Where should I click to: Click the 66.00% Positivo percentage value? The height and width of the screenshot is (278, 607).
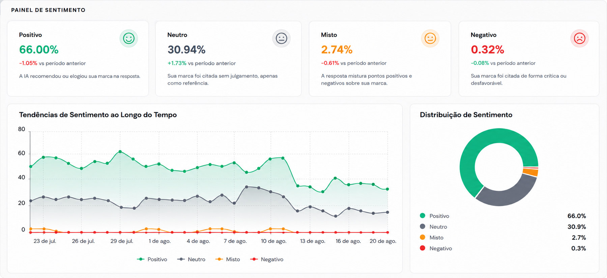point(39,50)
